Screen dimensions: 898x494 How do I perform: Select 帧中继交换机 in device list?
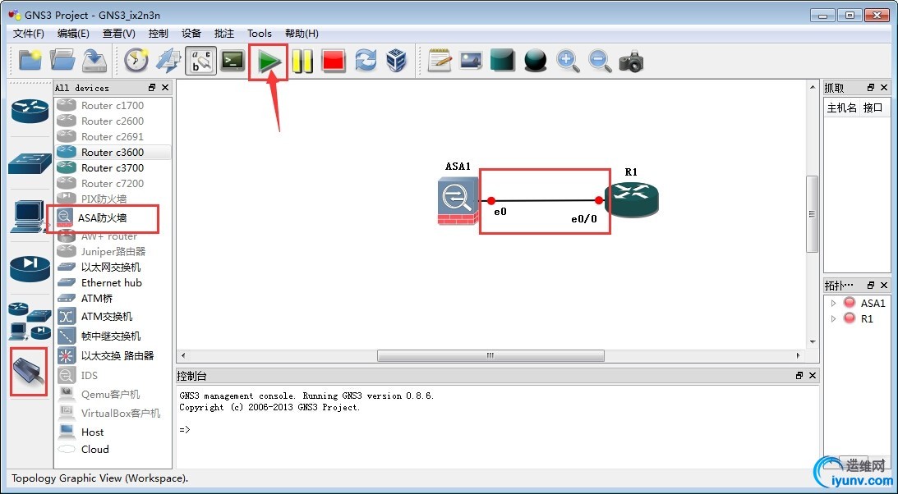coord(113,336)
